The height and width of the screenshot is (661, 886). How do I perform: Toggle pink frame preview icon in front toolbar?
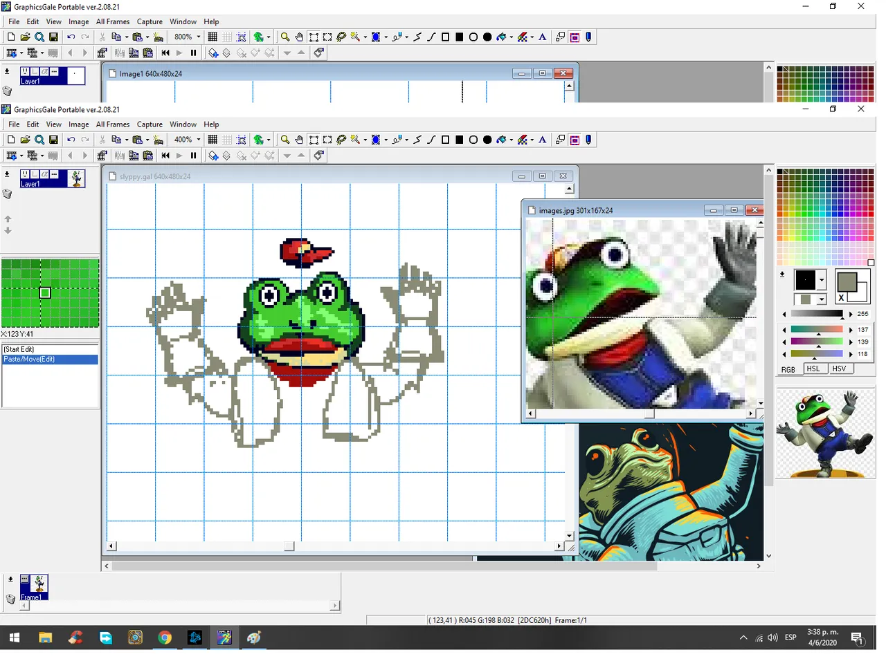point(575,140)
